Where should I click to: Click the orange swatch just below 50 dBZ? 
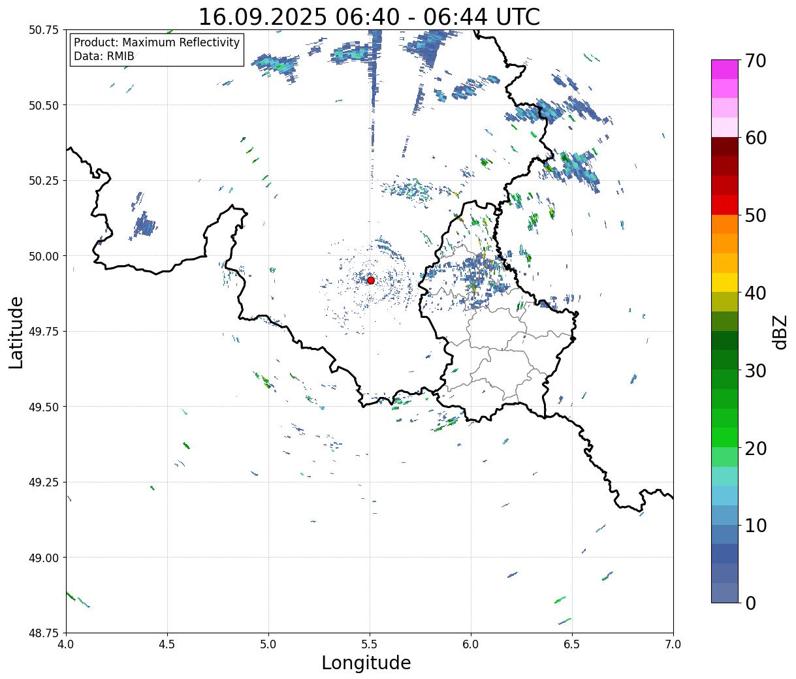[x=725, y=224]
